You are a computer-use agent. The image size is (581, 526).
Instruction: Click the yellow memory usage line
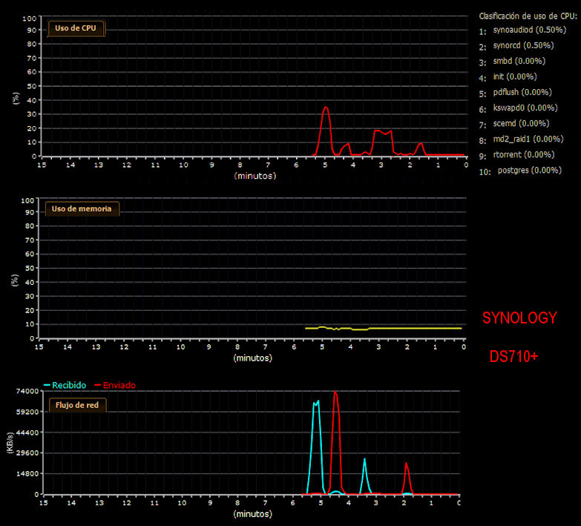coord(383,328)
